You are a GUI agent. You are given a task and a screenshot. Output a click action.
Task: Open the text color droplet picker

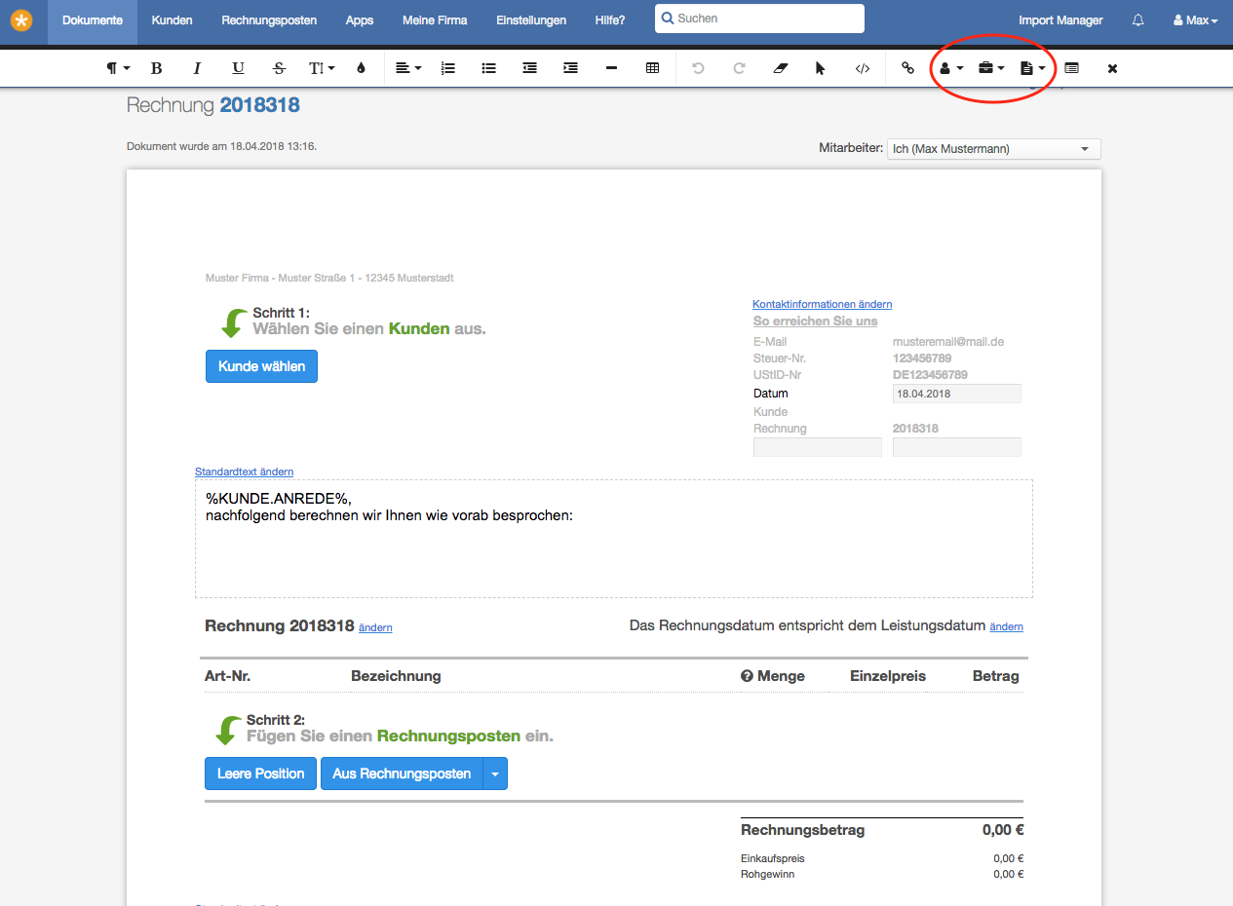pos(361,68)
